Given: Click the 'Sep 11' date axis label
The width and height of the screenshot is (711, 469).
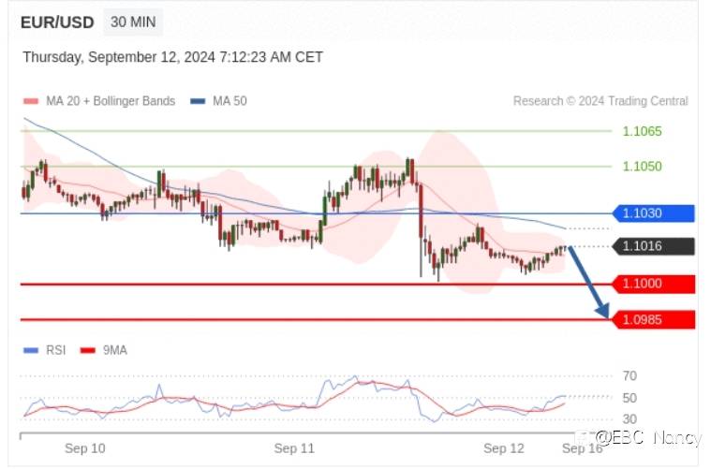Looking at the screenshot, I should point(294,448).
